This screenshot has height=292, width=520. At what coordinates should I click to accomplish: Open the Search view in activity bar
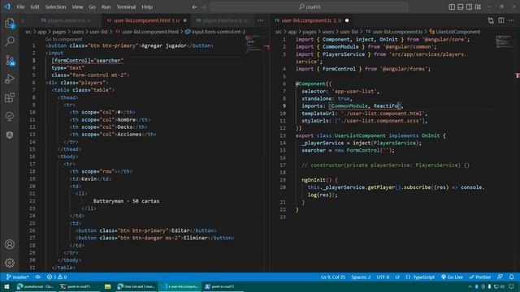(x=10, y=41)
